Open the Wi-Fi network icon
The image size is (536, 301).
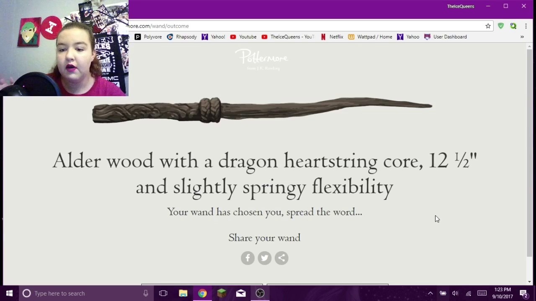coord(469,293)
